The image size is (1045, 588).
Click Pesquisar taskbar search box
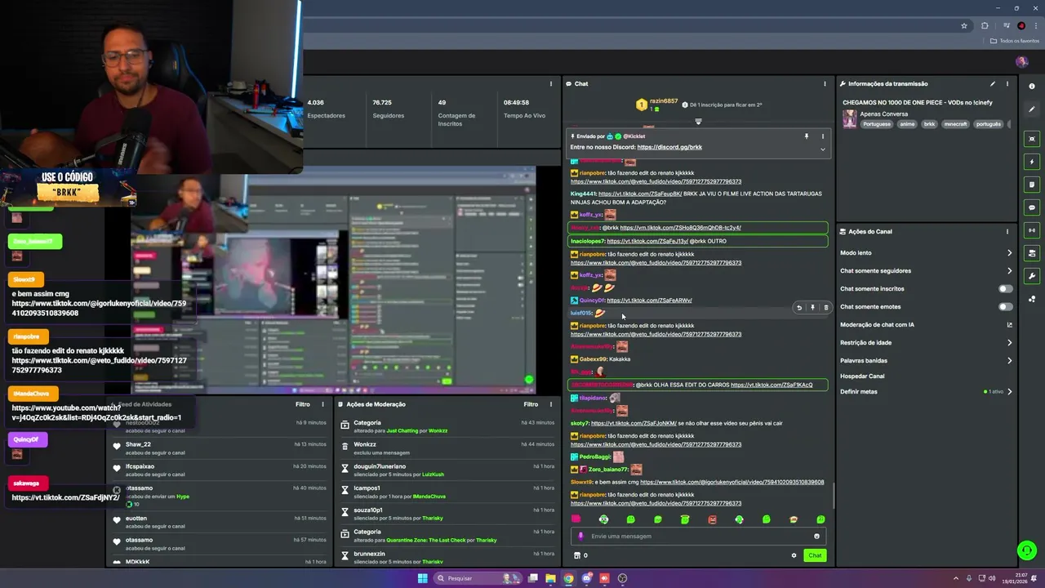click(x=478, y=578)
